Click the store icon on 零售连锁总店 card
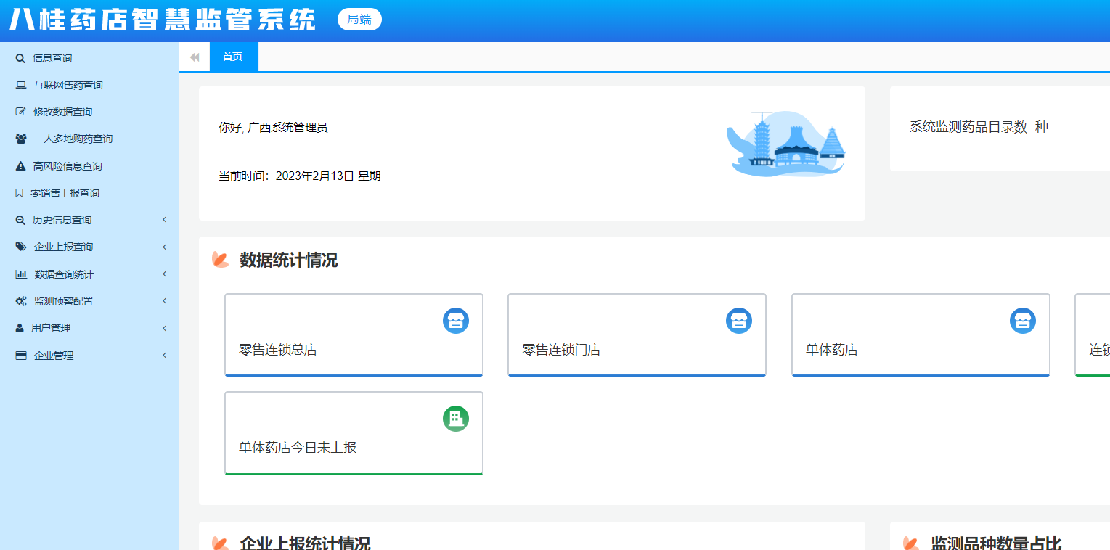Image resolution: width=1110 pixels, height=550 pixels. tap(456, 321)
